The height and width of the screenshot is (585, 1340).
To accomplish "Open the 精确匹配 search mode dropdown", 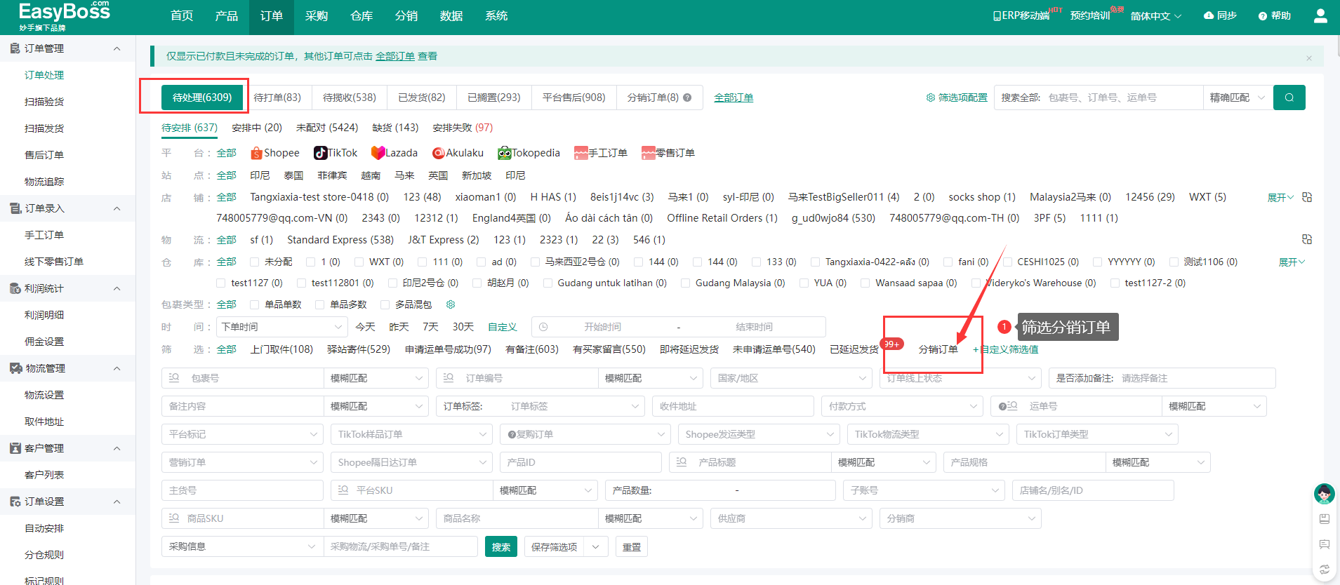I will tap(1237, 97).
